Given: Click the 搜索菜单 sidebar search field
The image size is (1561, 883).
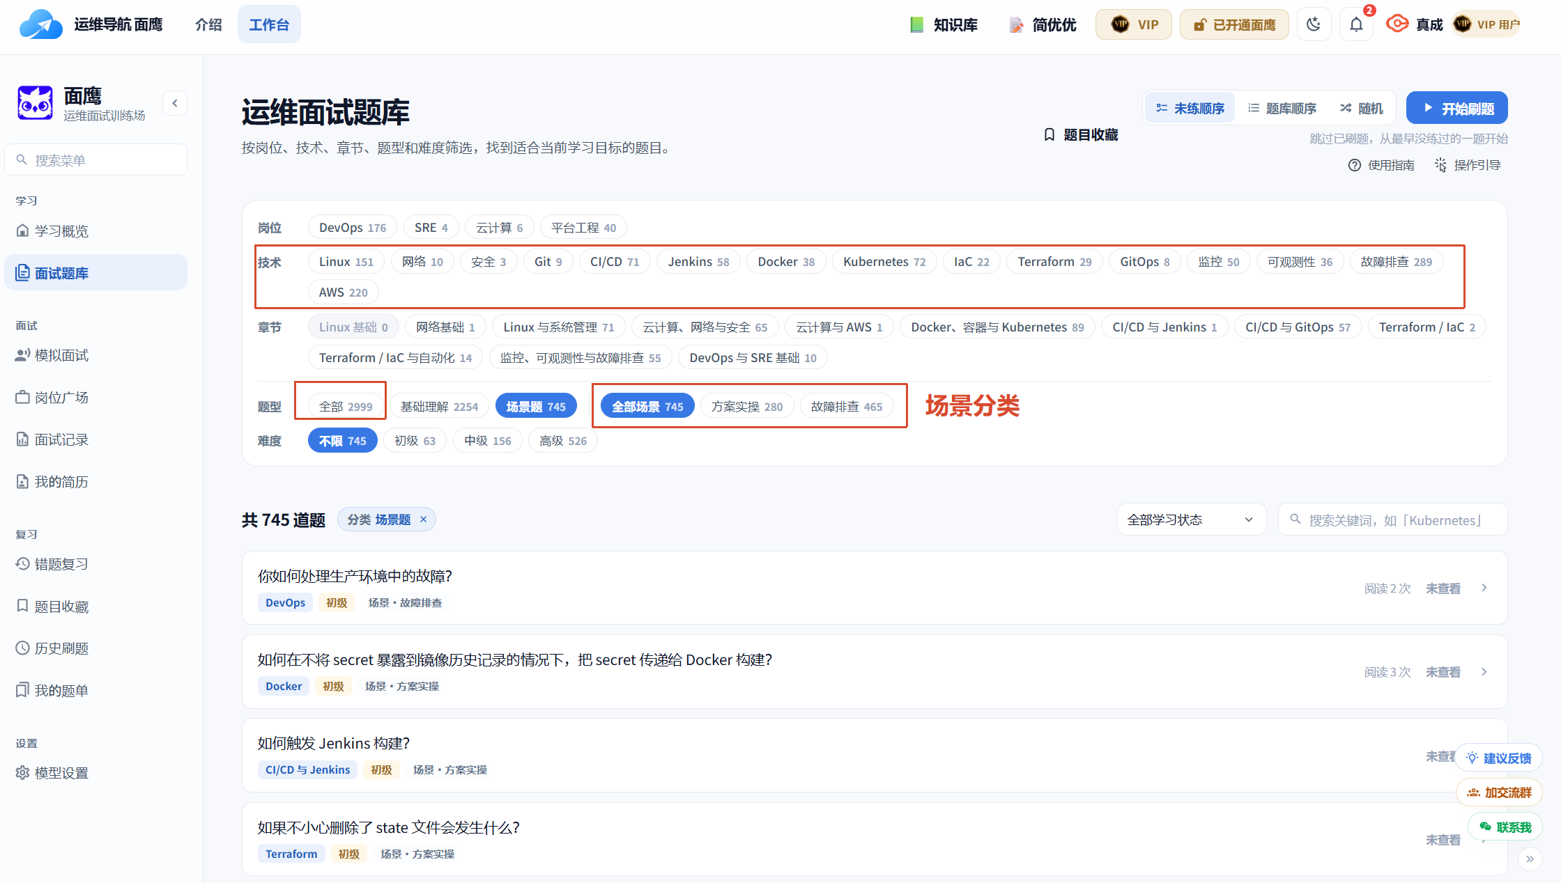Looking at the screenshot, I should coord(95,159).
